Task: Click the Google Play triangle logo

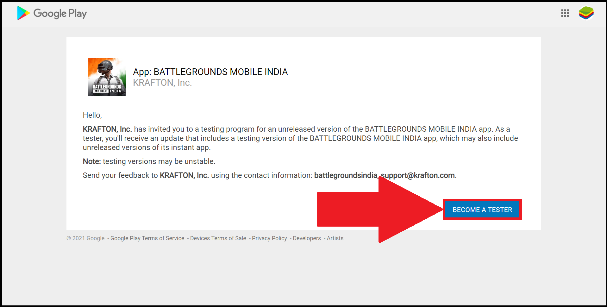Action: 23,13
